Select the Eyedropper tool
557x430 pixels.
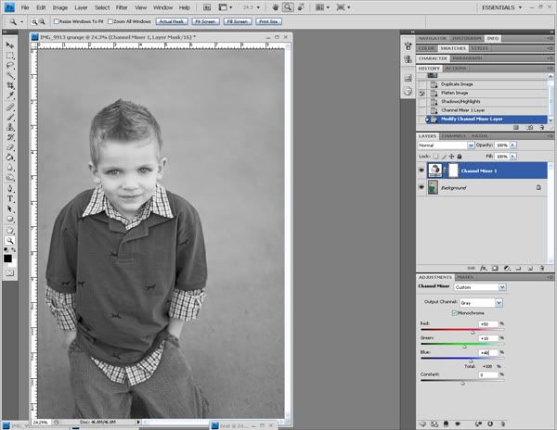9,95
